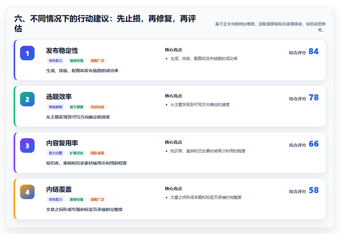
Task: Click the score 66 value
Action: click(314, 144)
